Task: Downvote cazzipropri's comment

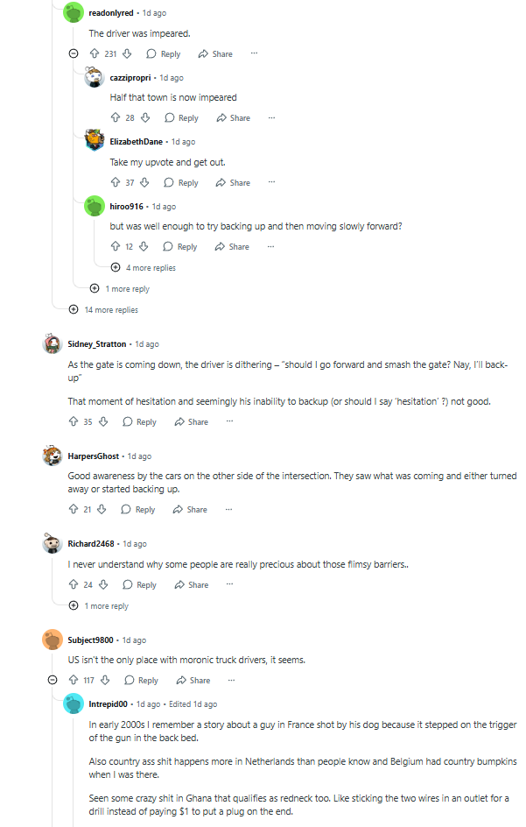Action: coord(145,117)
